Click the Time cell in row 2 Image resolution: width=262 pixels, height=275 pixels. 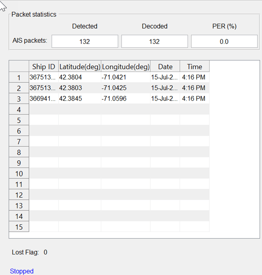click(x=194, y=88)
